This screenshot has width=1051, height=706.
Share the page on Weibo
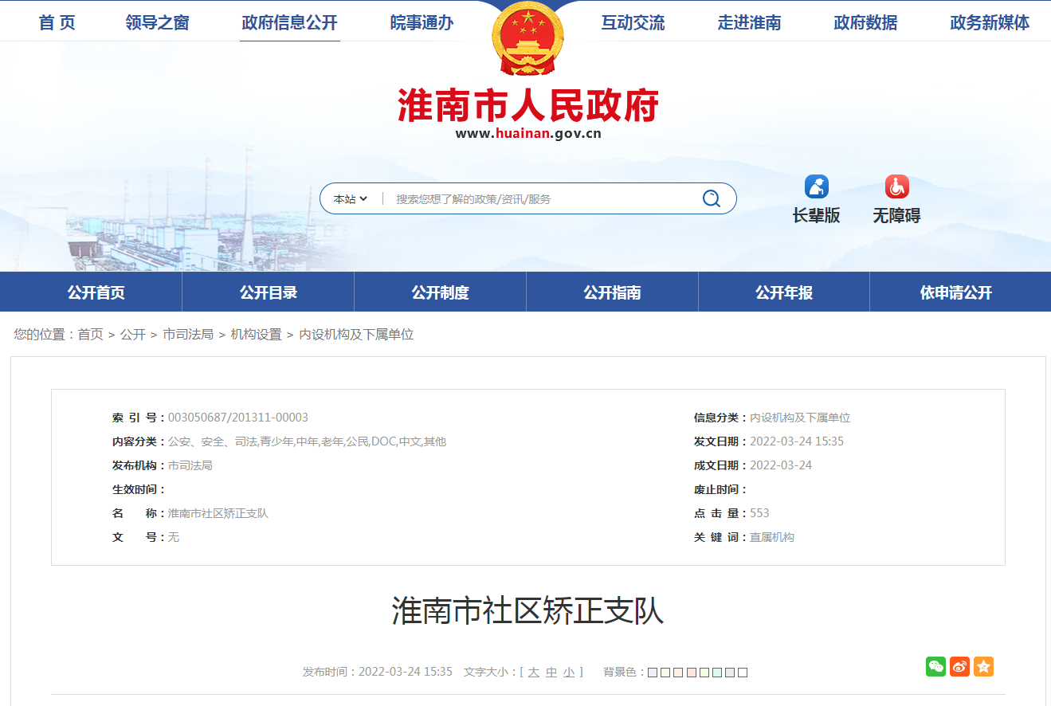(959, 666)
